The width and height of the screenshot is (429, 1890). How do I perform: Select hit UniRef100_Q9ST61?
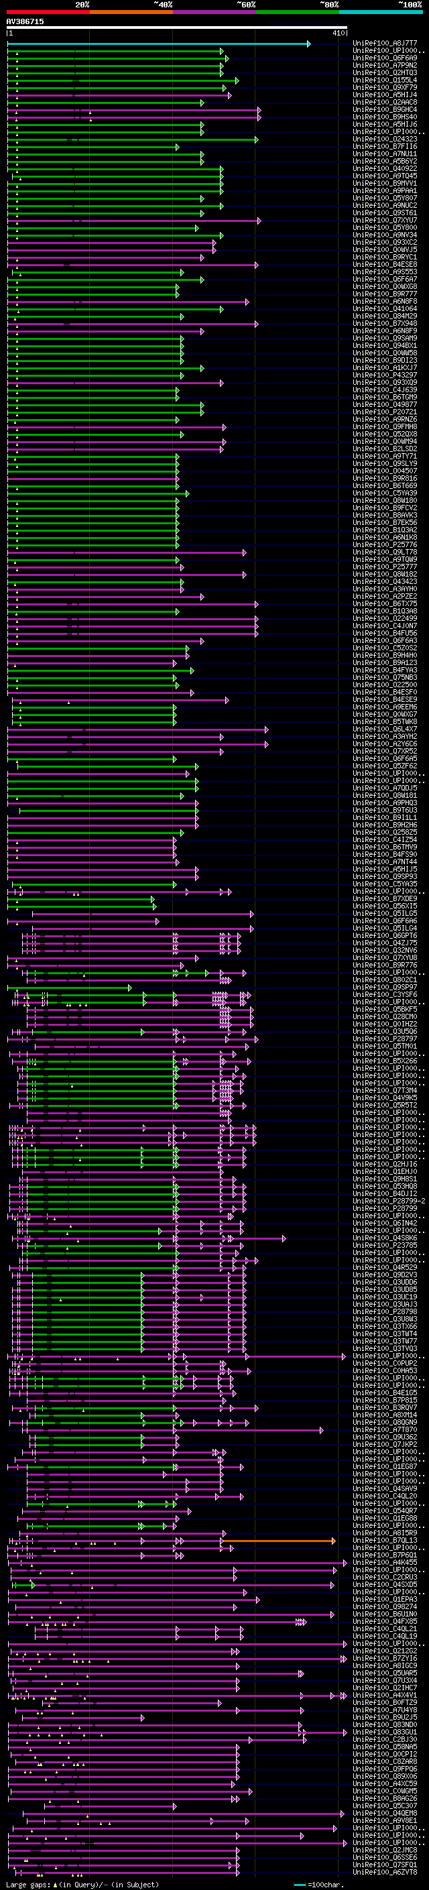click(x=385, y=213)
